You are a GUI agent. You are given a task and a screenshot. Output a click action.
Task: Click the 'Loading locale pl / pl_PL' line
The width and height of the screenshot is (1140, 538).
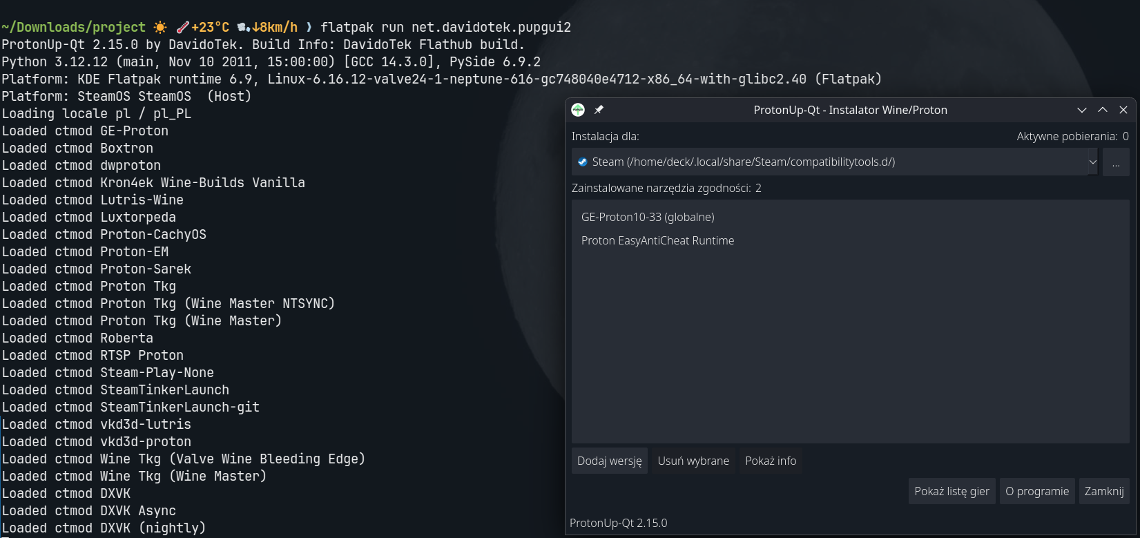(x=97, y=114)
